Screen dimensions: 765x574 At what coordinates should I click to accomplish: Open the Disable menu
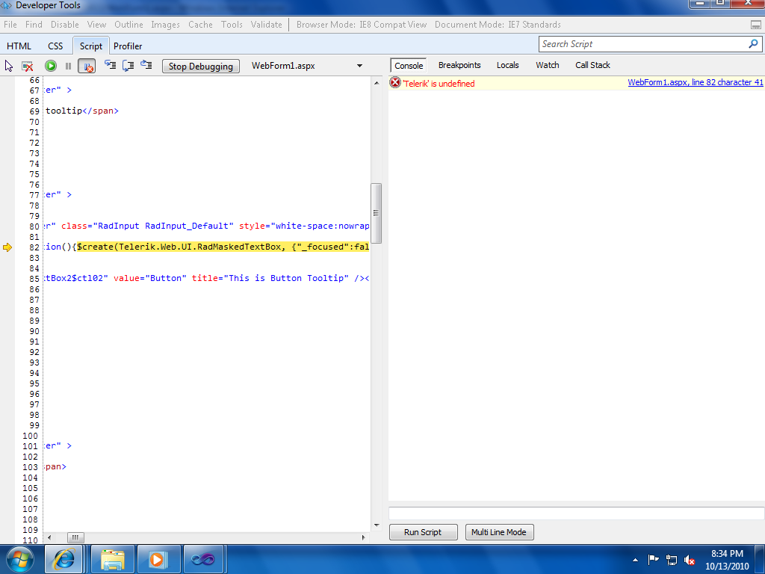(x=65, y=25)
